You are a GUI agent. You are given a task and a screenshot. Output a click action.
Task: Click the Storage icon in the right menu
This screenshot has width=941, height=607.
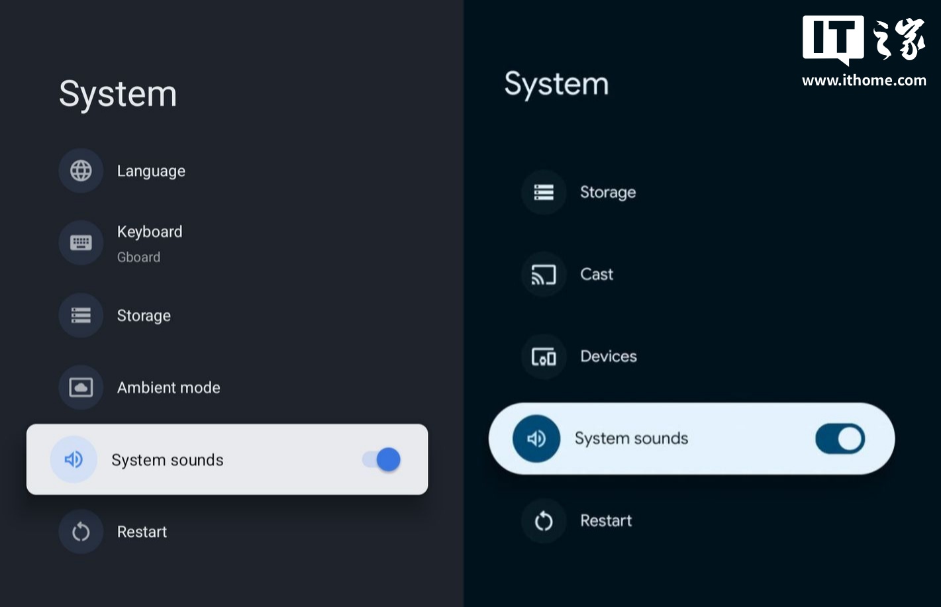pyautogui.click(x=544, y=192)
